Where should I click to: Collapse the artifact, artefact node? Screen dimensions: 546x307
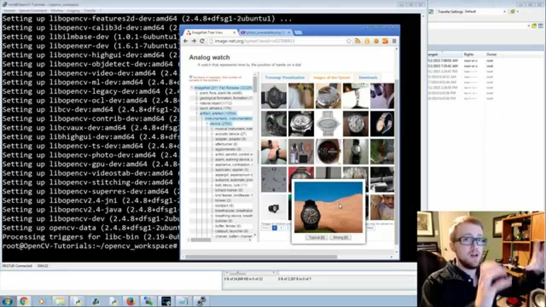coord(197,113)
